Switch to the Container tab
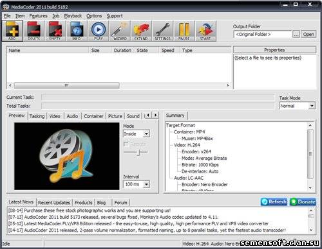Viewport: 322px width, 249px height. click(93, 116)
